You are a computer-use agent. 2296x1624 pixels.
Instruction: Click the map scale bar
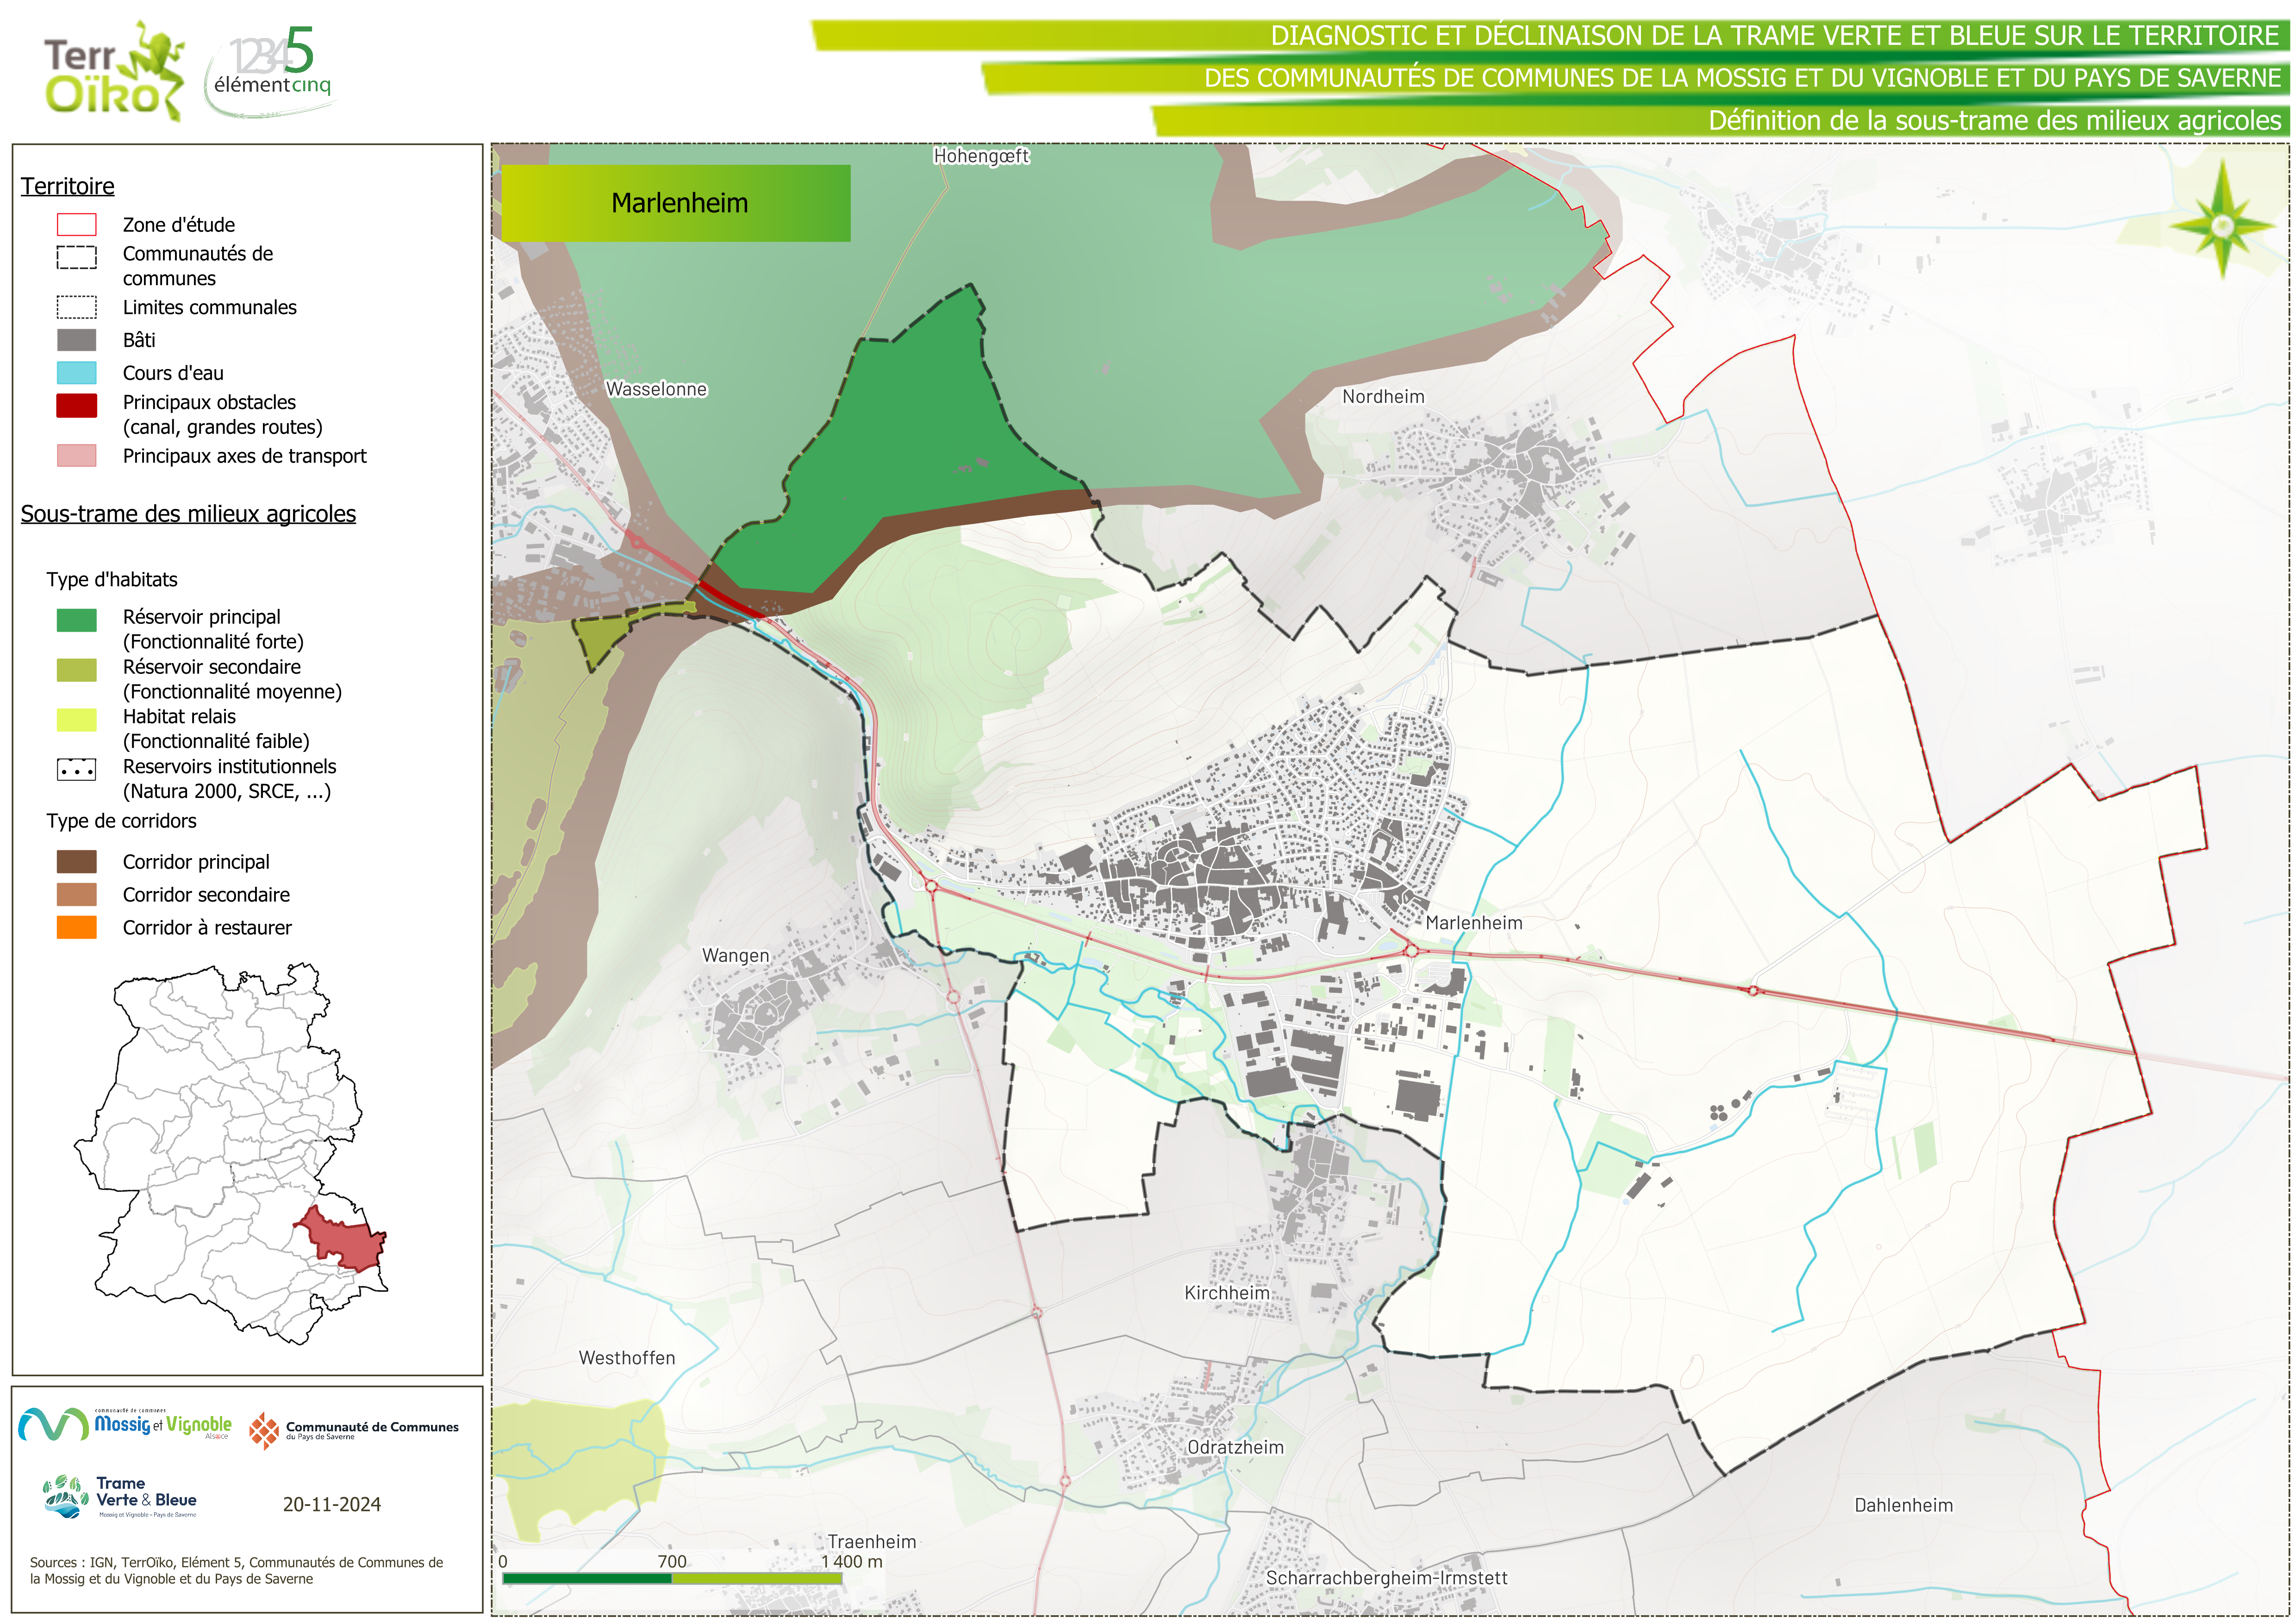coord(672,1578)
